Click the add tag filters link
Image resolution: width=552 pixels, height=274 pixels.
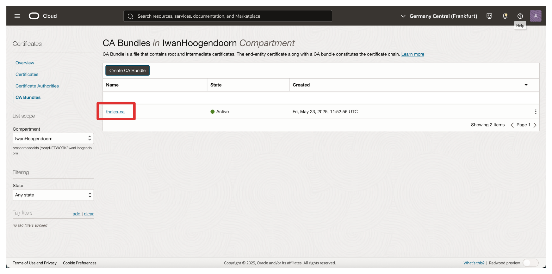click(76, 214)
